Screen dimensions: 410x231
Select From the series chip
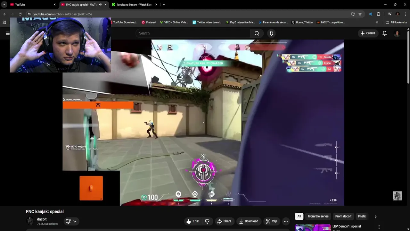tap(318, 217)
